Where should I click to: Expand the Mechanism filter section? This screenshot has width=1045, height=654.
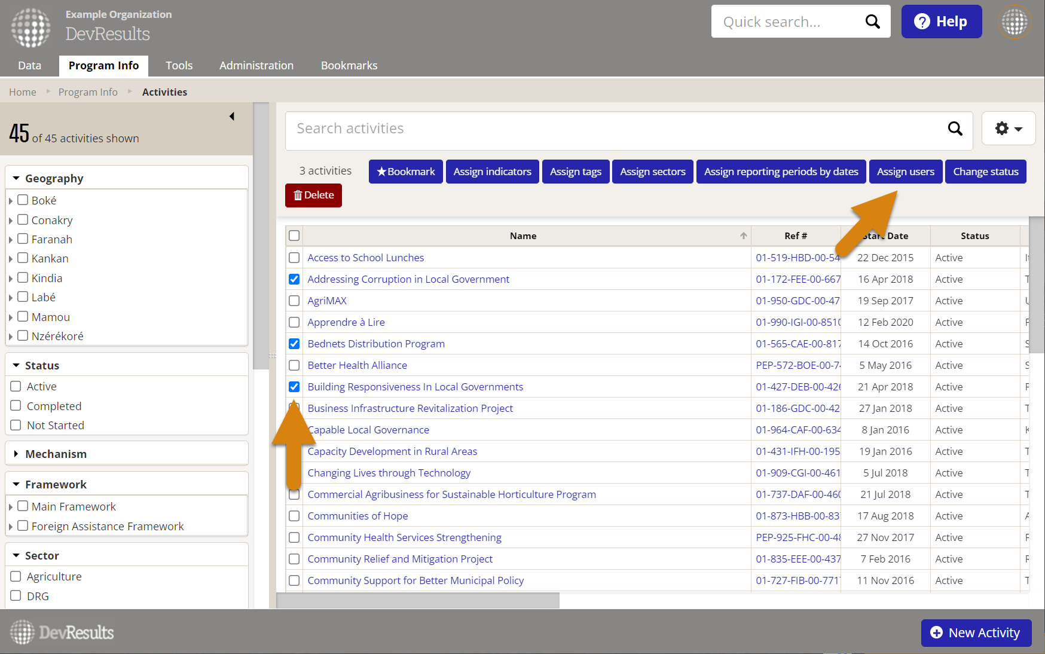click(16, 454)
